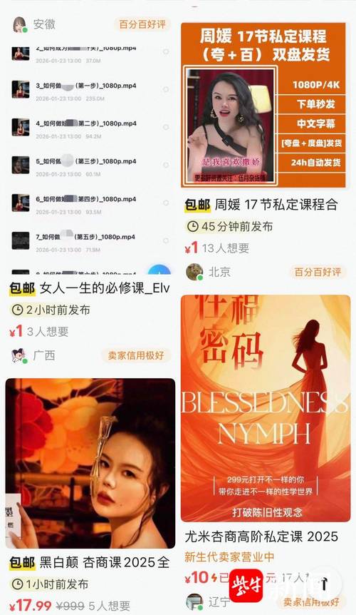This screenshot has width=356, height=615.
Task: Open the 周媛 17节私定课程 cover image
Action: coord(263,105)
